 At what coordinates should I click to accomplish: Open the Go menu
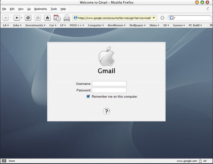(29, 9)
